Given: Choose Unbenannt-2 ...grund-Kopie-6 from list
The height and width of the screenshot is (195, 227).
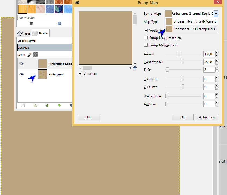Looking at the screenshot, I should pyautogui.click(x=192, y=21).
